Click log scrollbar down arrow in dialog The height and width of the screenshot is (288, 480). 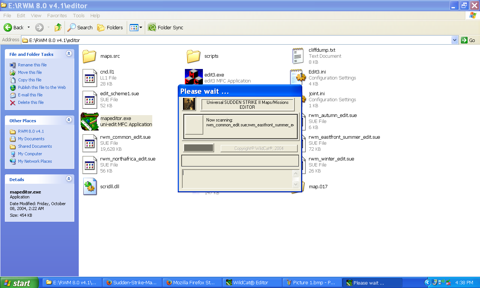click(295, 184)
